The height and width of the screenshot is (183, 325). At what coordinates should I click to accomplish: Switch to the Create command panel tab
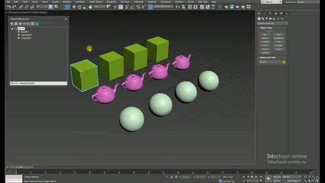pos(259,14)
